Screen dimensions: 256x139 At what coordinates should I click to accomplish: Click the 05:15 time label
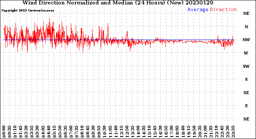click(54, 132)
